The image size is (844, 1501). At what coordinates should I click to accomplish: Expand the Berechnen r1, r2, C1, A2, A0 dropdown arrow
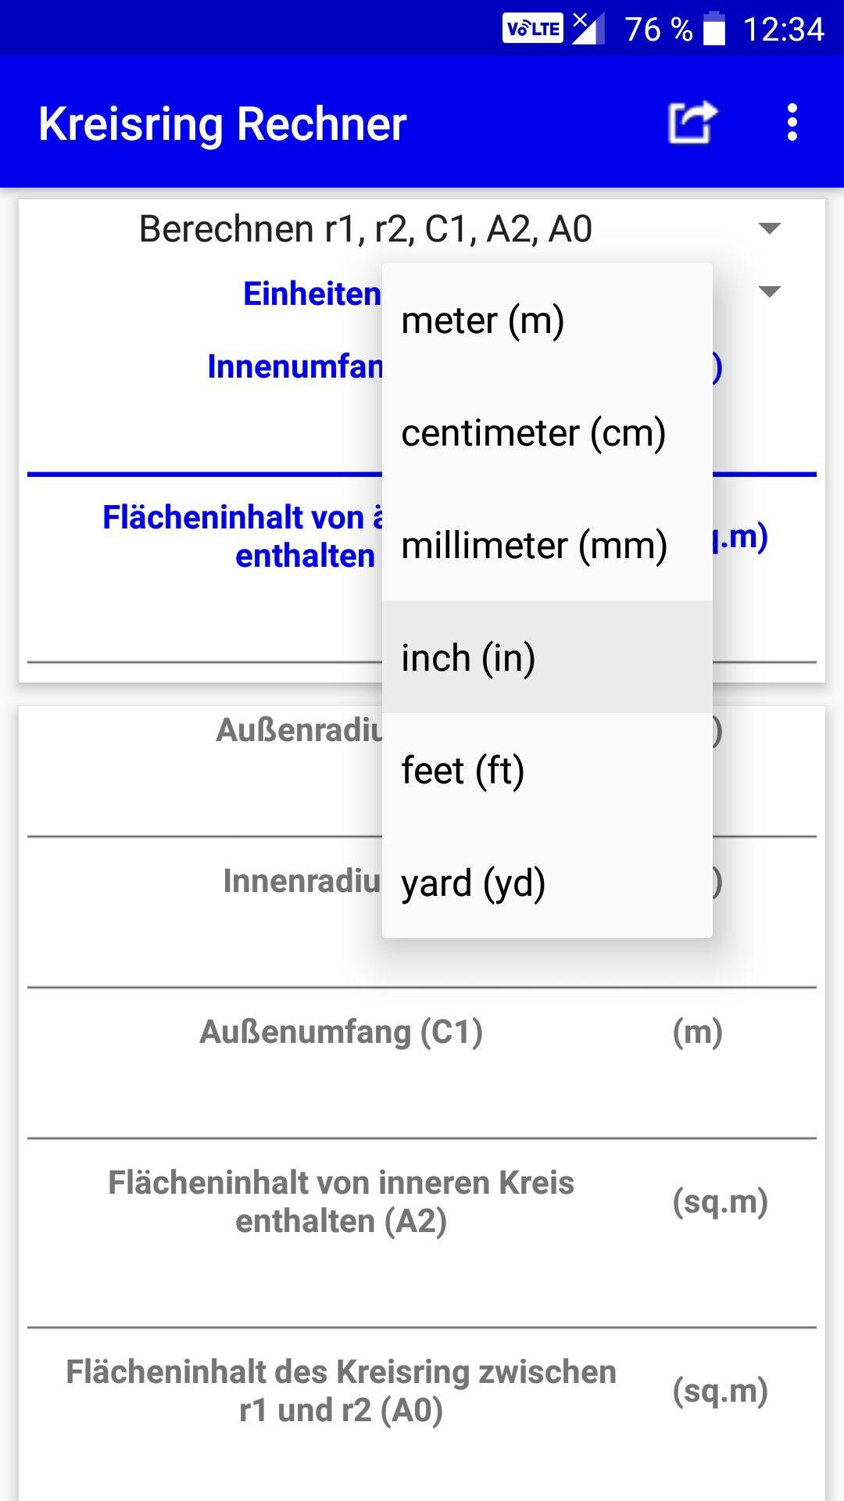(x=770, y=228)
